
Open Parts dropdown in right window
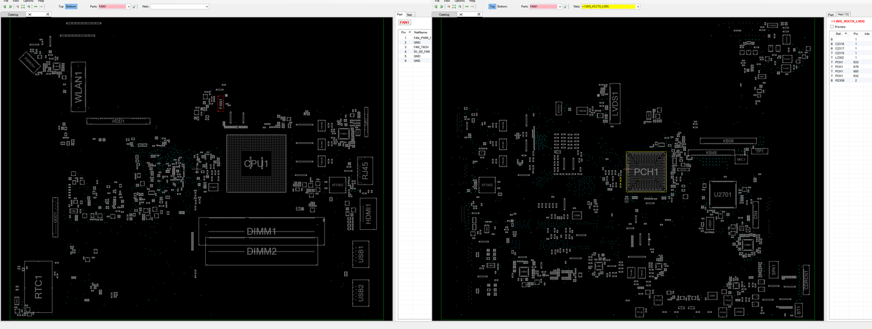(560, 6)
